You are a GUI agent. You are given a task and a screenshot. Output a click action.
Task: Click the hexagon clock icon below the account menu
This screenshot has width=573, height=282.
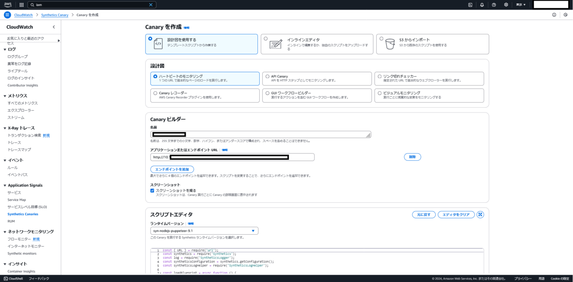tap(565, 15)
